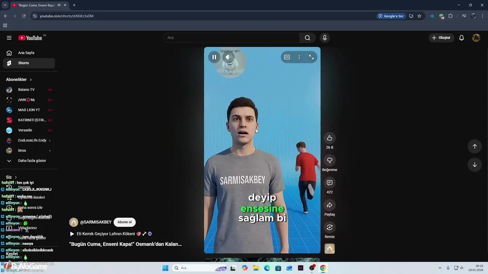
Task: Select Shorts in the sidebar
Action: coord(29,63)
